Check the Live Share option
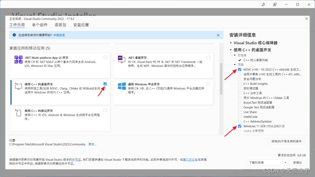 [x=240, y=112]
